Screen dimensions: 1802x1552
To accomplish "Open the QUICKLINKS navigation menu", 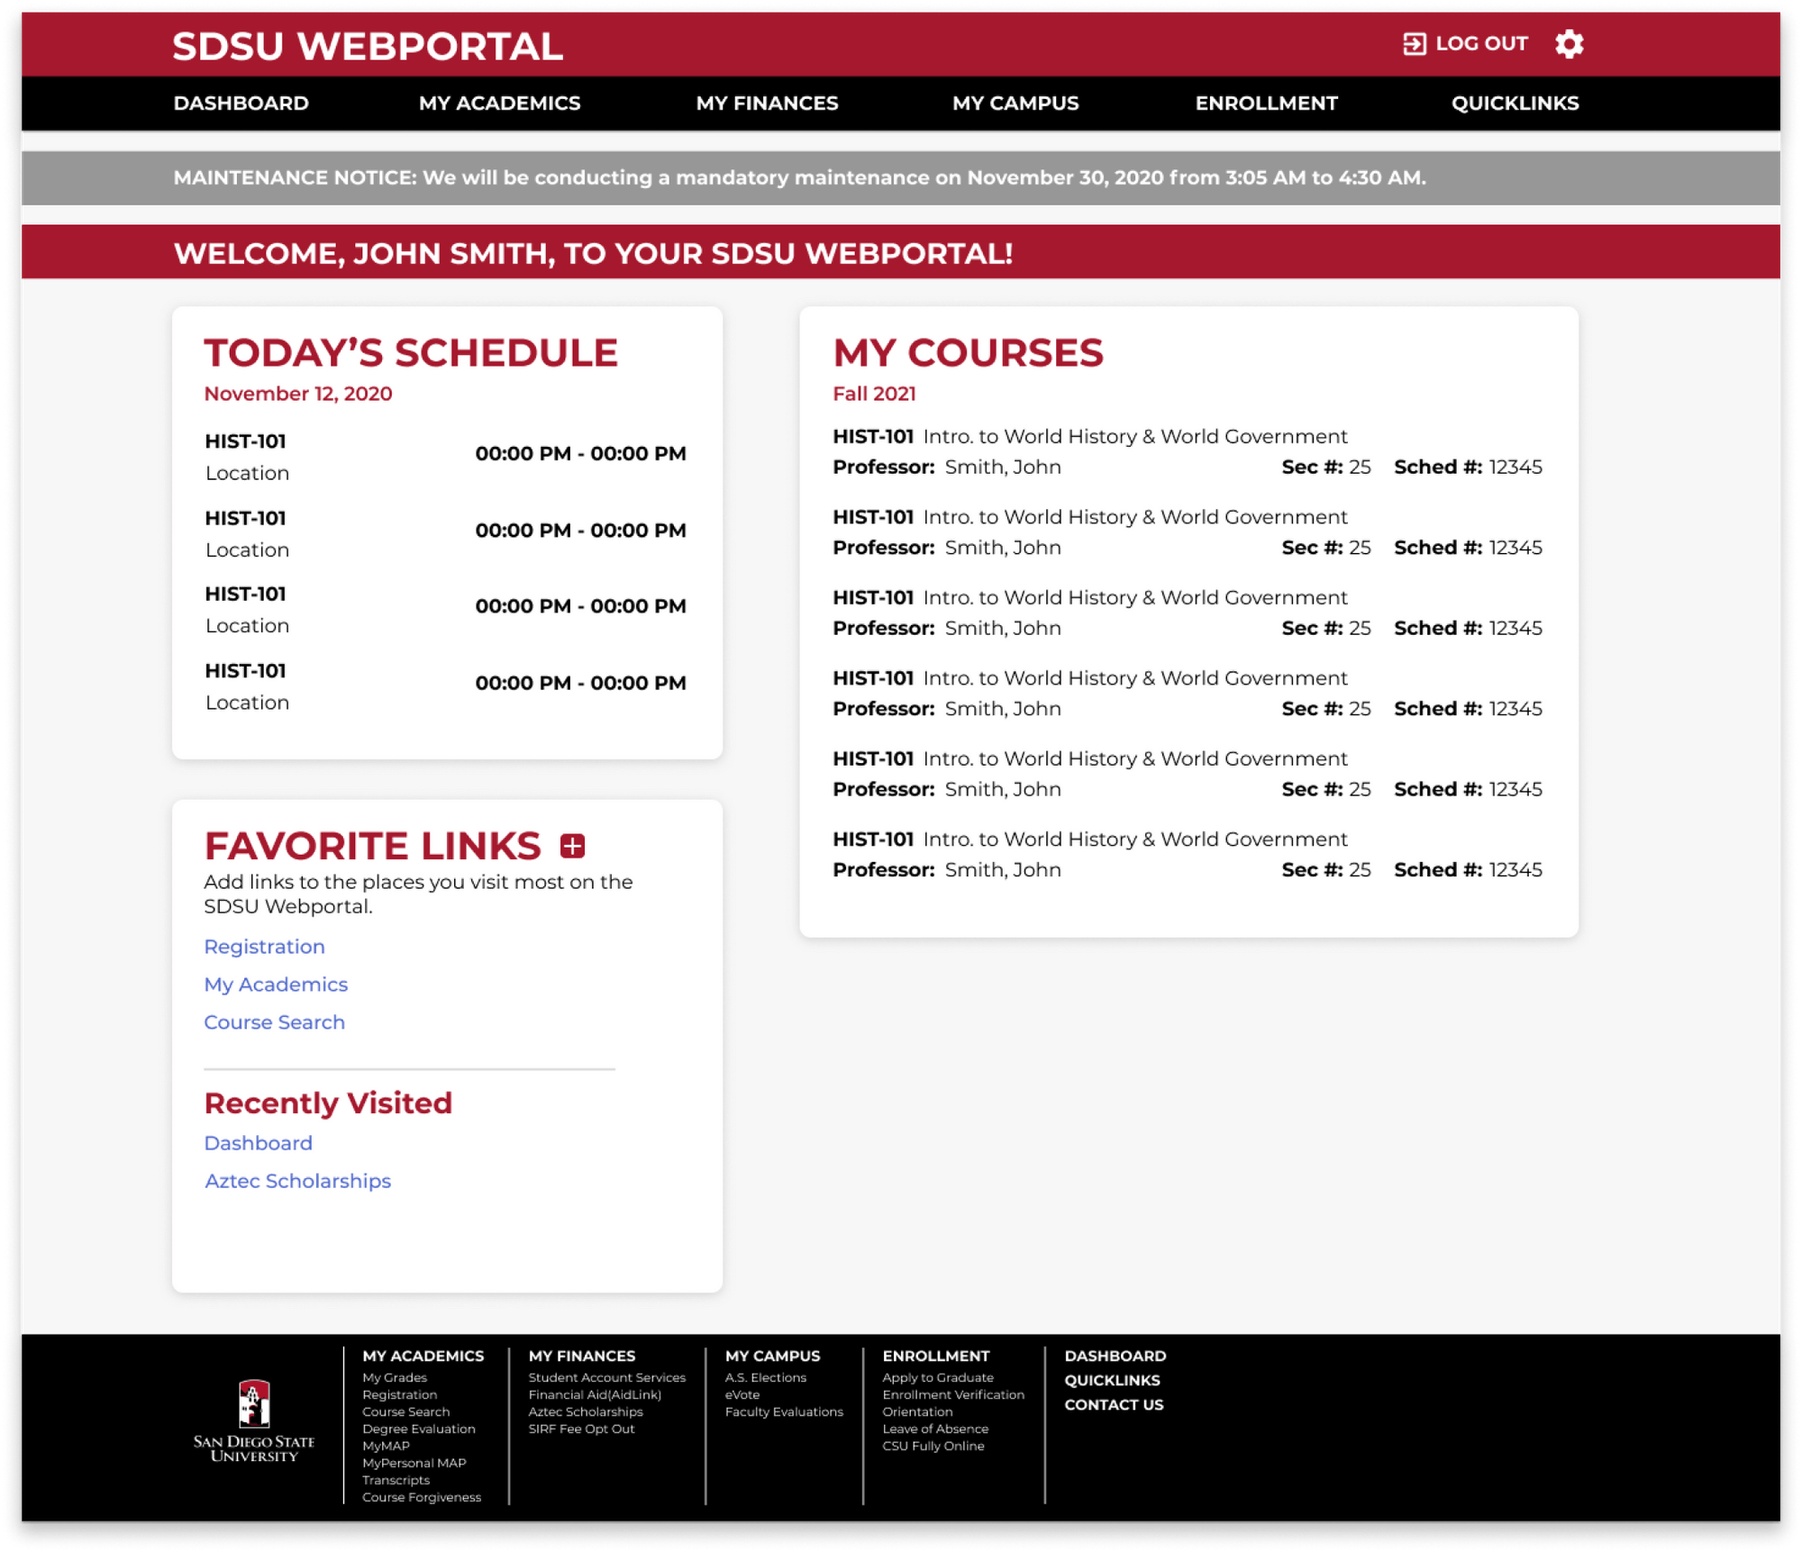I will coord(1514,103).
